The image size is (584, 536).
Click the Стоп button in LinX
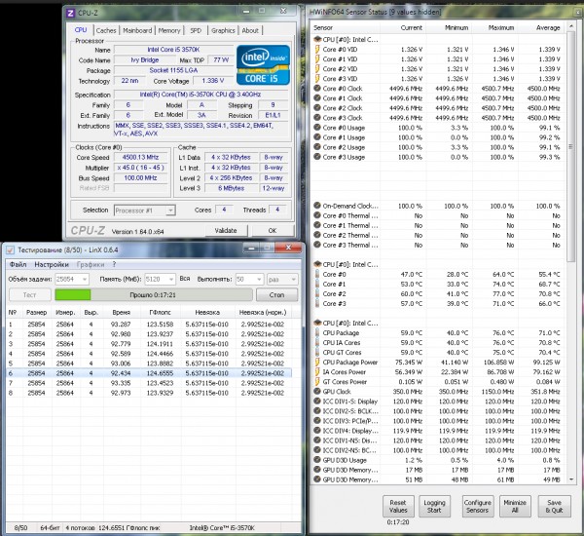[276, 294]
